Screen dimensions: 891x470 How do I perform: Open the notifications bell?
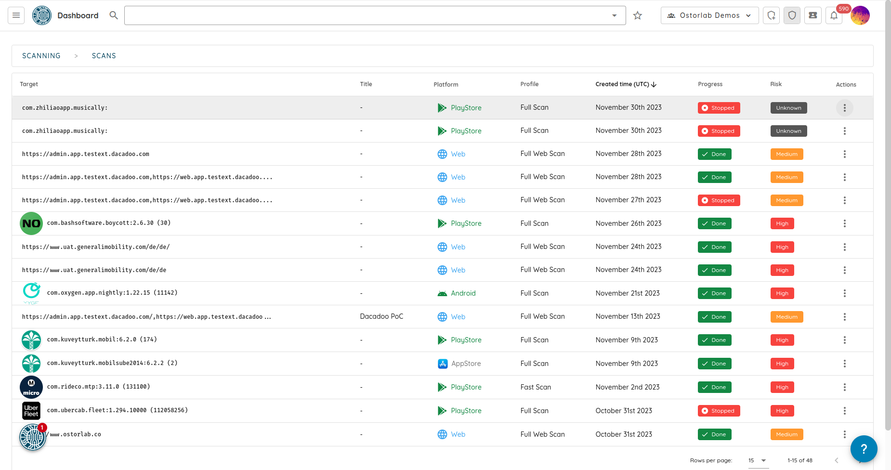834,15
